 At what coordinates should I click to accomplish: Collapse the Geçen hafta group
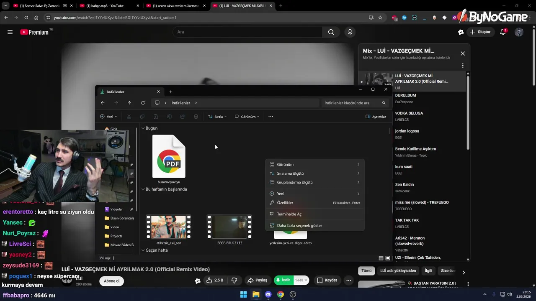click(143, 250)
